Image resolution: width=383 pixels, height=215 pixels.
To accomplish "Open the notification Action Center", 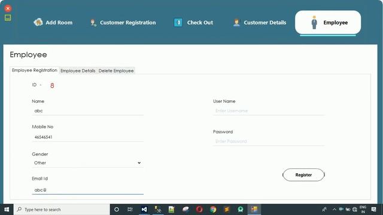I will pos(373,210).
